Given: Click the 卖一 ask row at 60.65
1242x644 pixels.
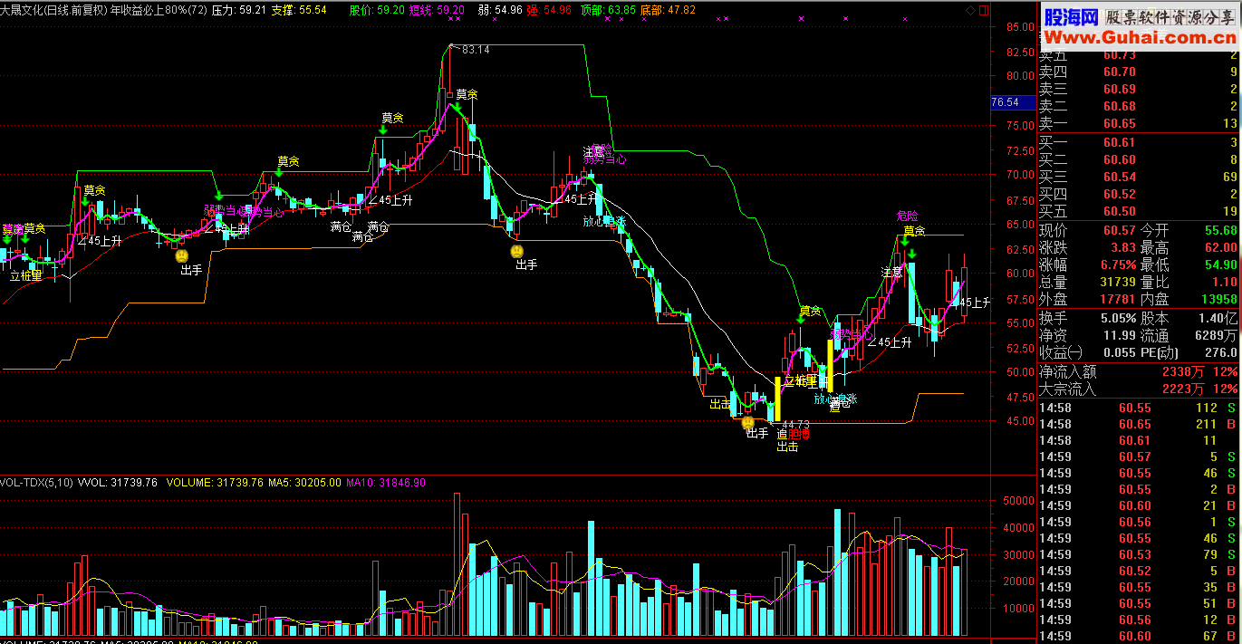Looking at the screenshot, I should point(1139,123).
